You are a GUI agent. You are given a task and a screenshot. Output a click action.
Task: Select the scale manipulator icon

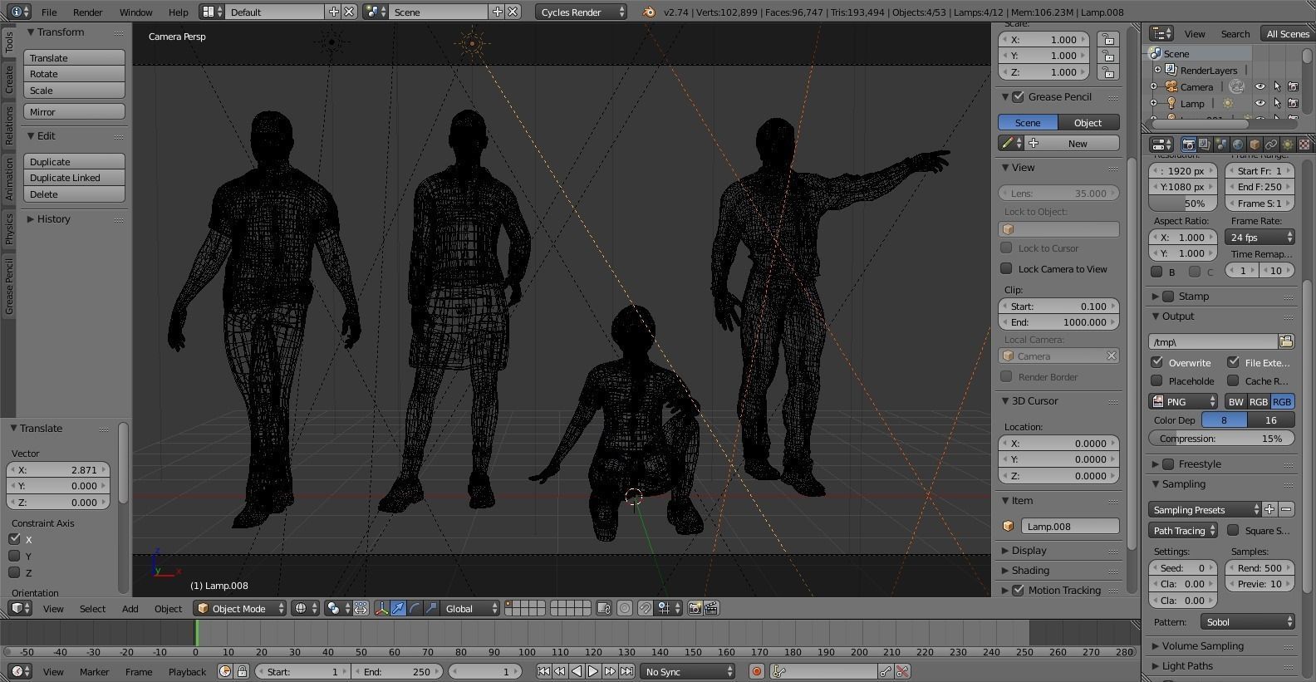point(431,609)
